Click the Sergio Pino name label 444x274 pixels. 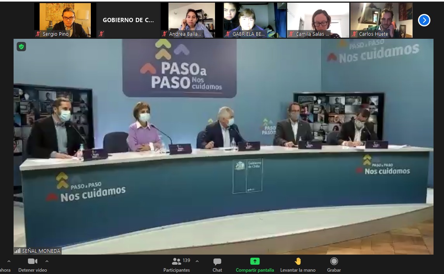click(x=55, y=34)
